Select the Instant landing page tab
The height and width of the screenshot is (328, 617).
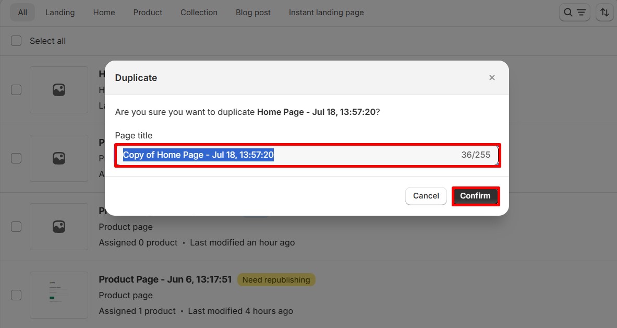click(326, 13)
